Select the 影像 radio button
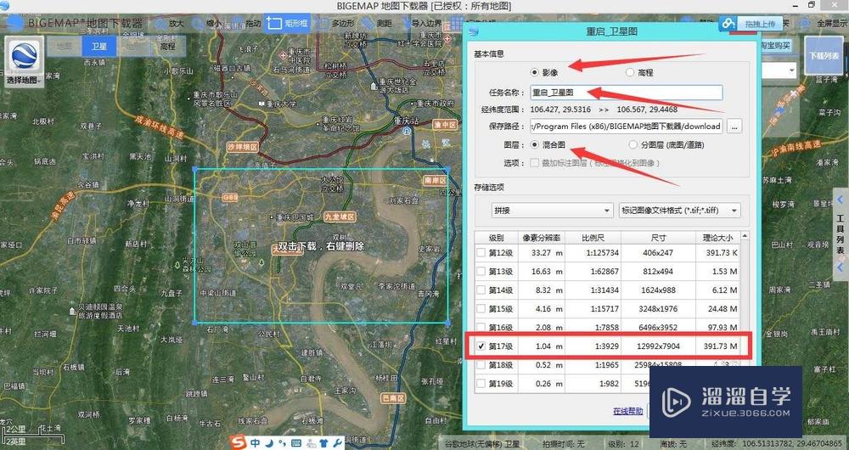The image size is (849, 450). [535, 72]
